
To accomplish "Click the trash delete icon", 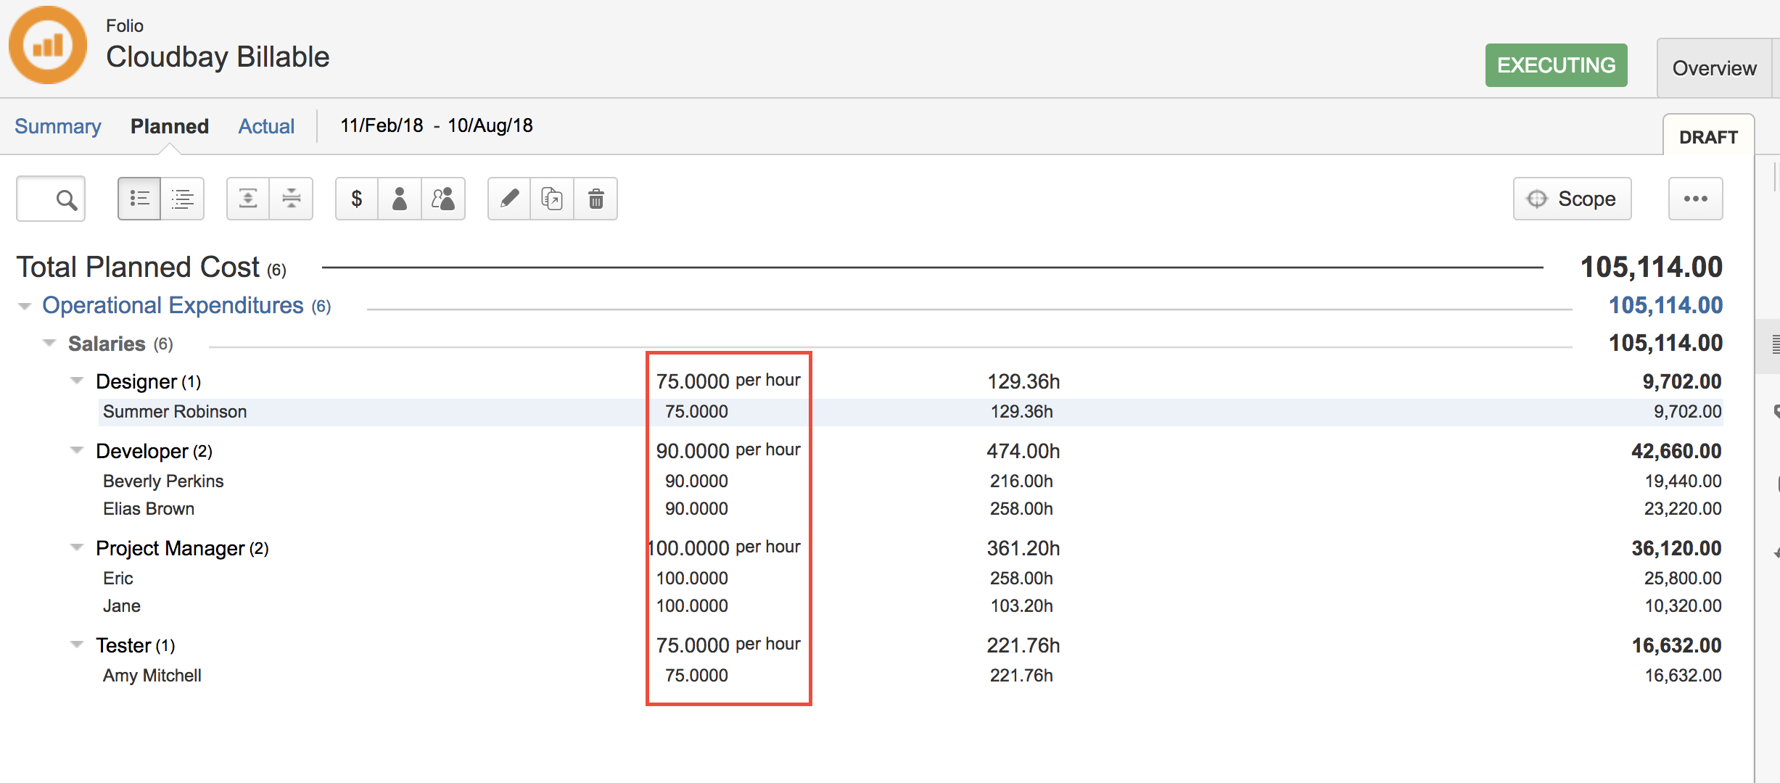I will coord(596,199).
